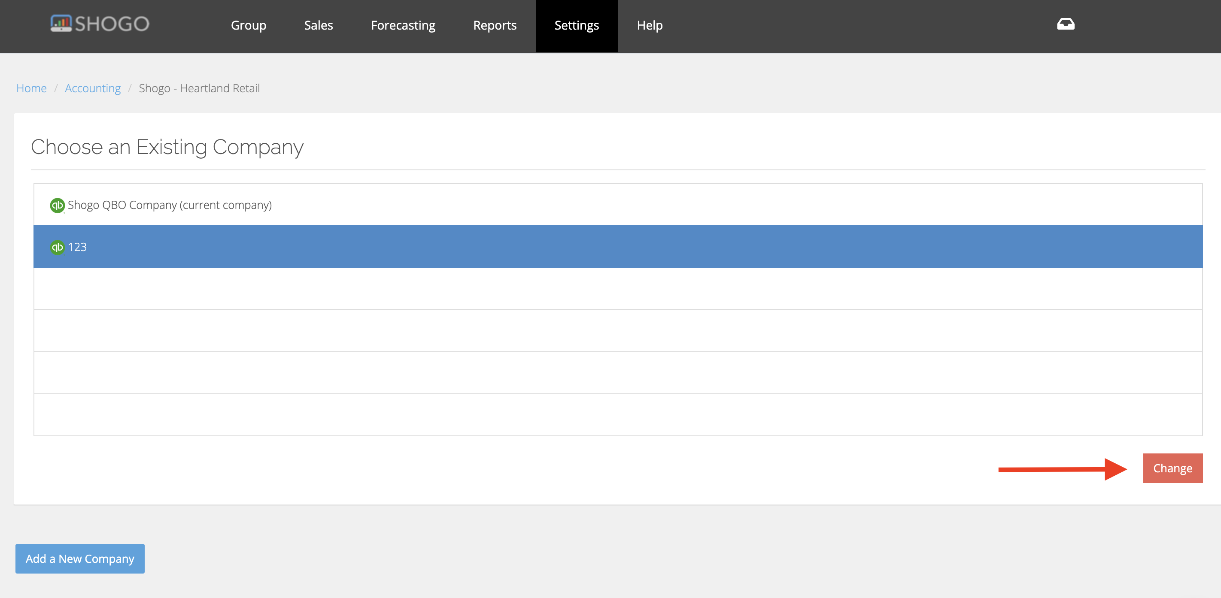This screenshot has height=598, width=1221.
Task: Open the Help menu
Action: (650, 25)
